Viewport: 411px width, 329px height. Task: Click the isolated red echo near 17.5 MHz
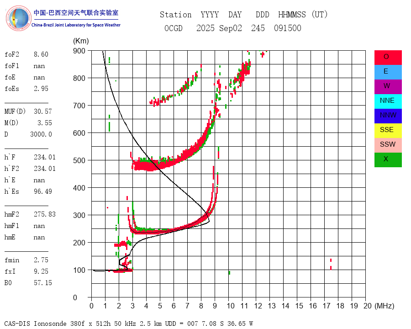331,264
